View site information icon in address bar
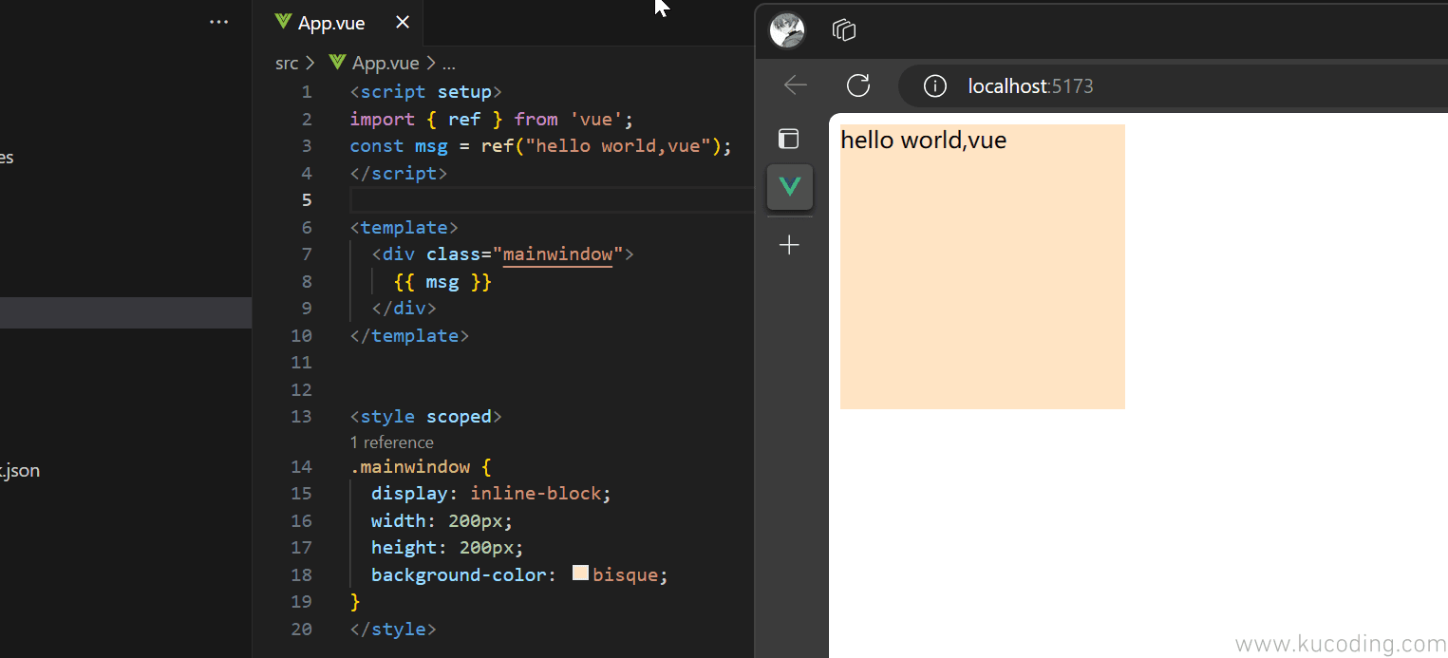This screenshot has height=658, width=1448. [935, 86]
